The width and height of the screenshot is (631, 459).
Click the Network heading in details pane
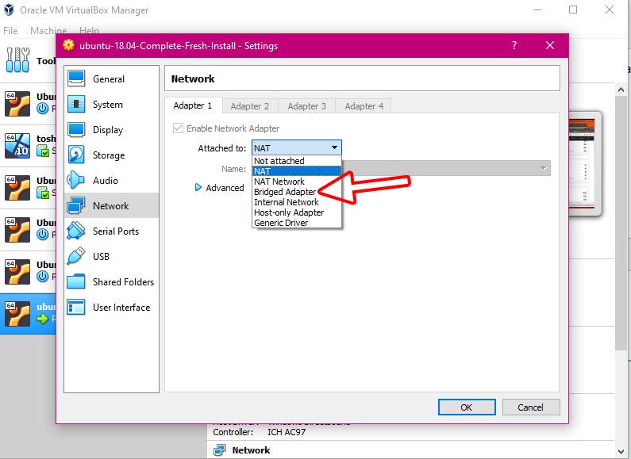click(x=251, y=450)
